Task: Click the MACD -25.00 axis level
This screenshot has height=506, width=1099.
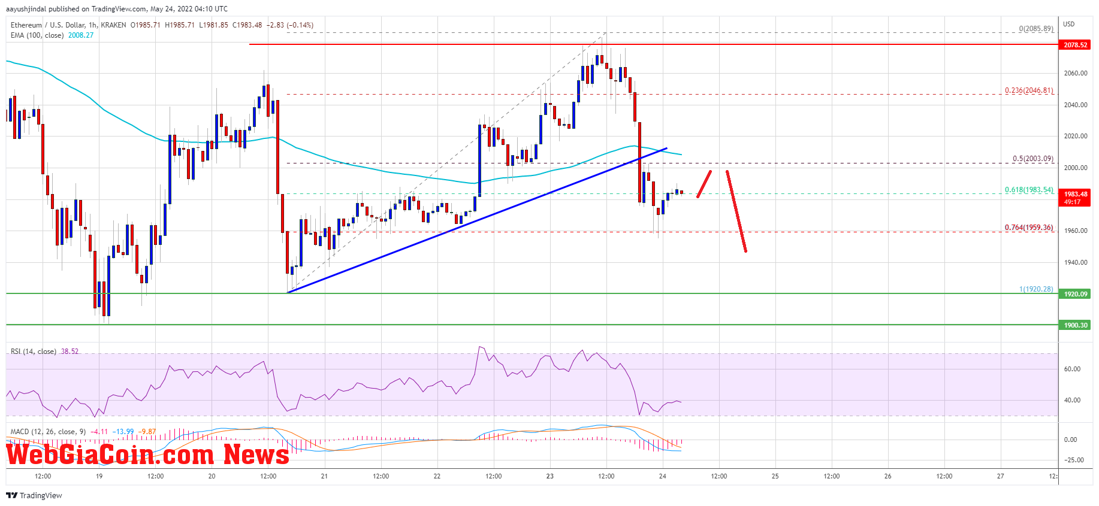Action: pyautogui.click(x=1073, y=460)
